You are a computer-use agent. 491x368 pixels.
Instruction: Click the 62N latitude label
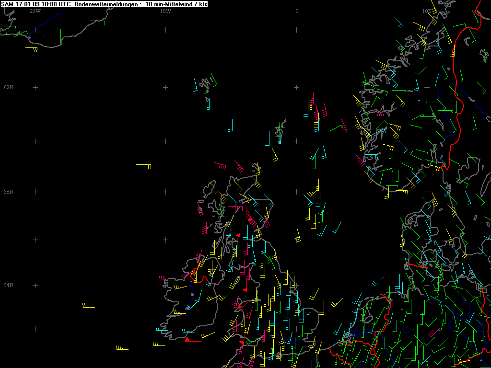[9, 87]
